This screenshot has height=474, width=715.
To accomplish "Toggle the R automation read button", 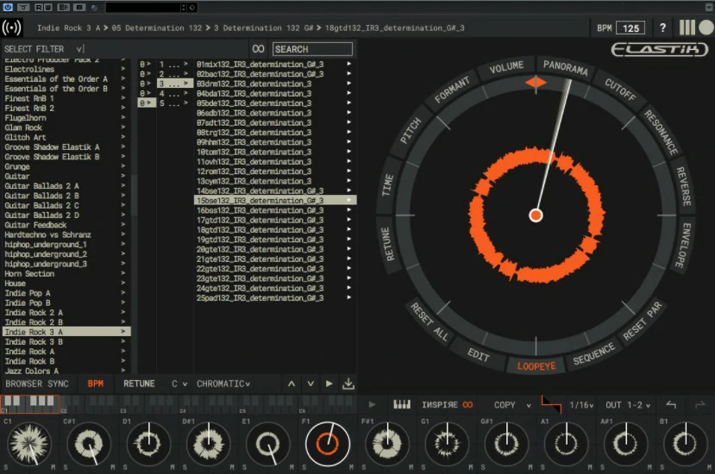I will (39, 7).
